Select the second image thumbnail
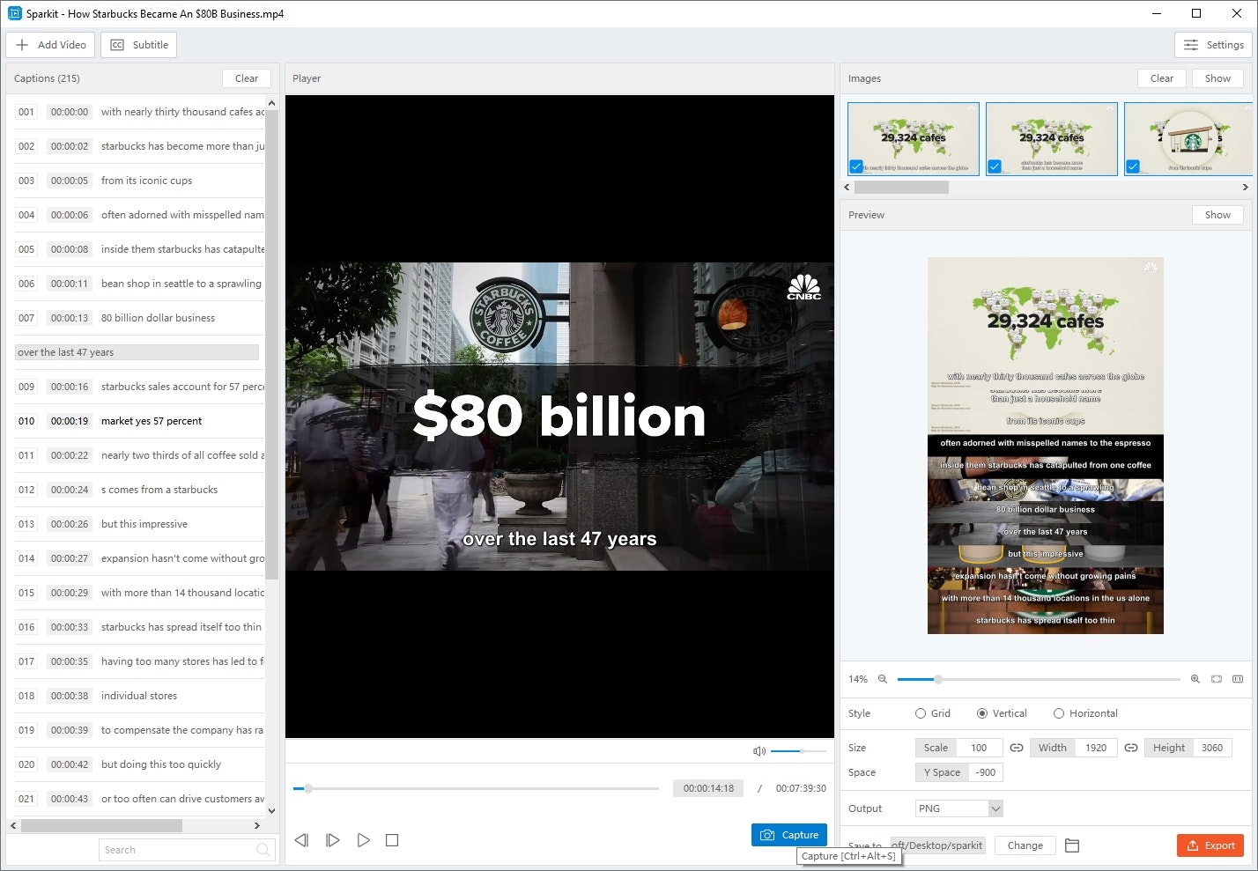 tap(1052, 139)
